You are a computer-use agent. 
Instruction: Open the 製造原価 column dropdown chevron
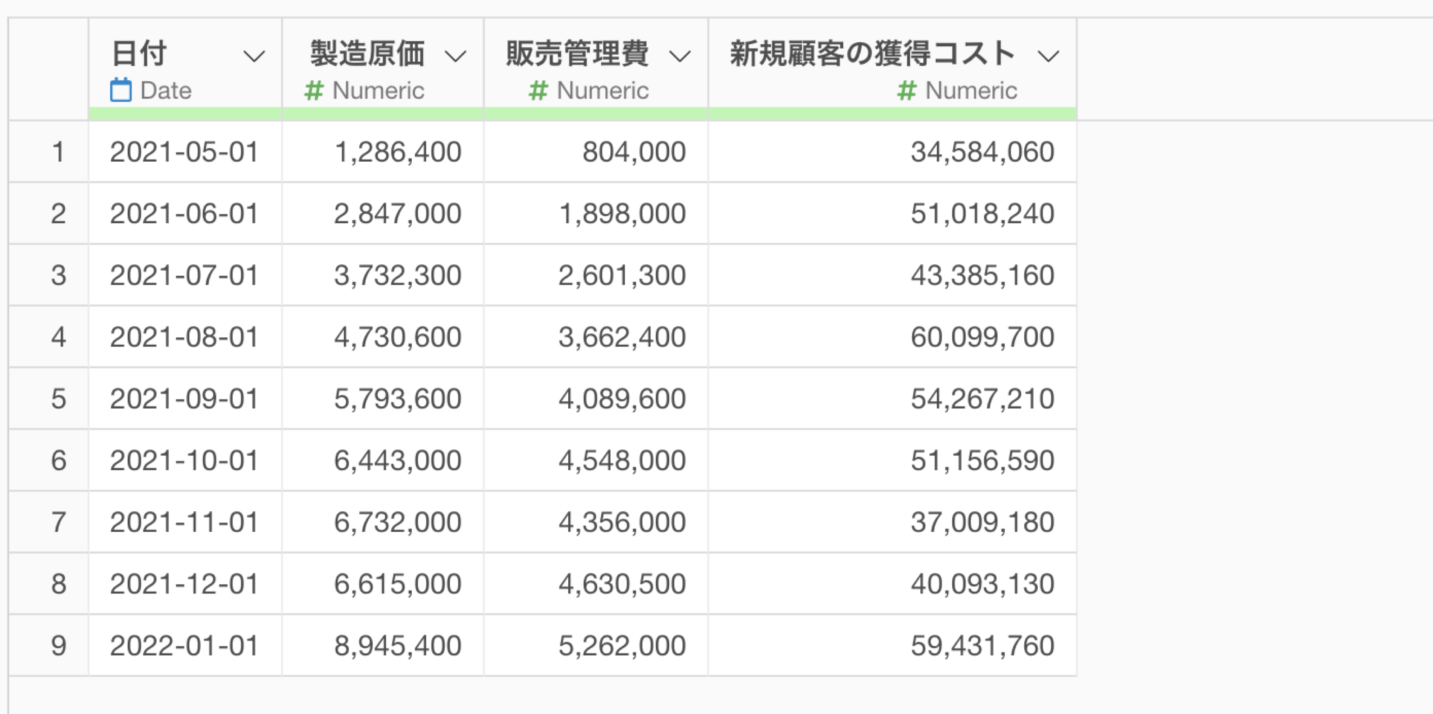coord(456,55)
